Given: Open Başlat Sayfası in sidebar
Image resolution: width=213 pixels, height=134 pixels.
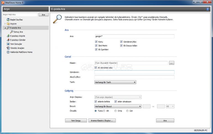Looking at the screenshot, I should (16, 20).
